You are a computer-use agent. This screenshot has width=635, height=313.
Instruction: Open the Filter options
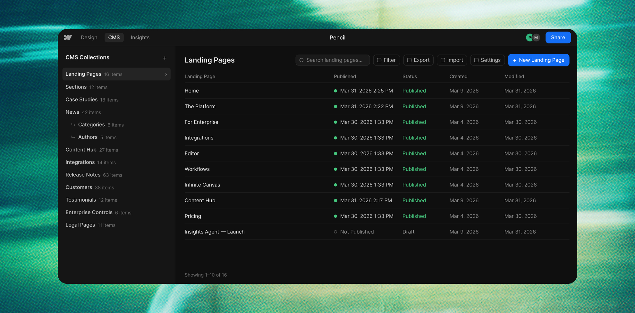386,60
